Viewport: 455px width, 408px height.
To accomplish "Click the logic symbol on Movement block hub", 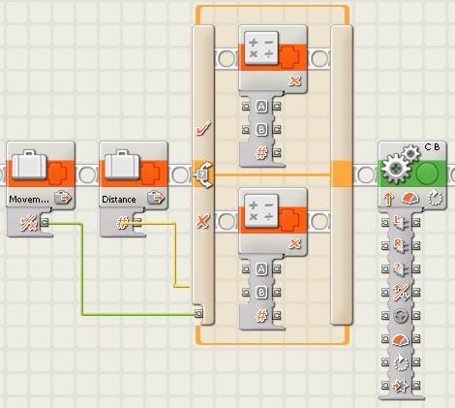I will [x=28, y=224].
